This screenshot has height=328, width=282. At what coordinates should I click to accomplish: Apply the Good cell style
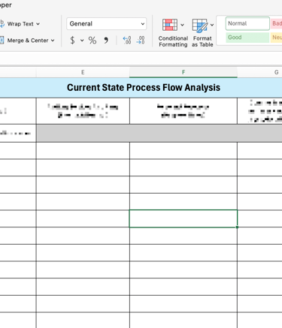[247, 38]
